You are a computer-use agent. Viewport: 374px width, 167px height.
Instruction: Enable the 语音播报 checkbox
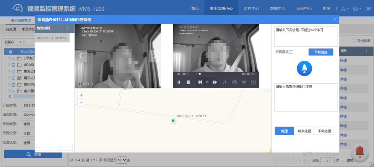point(291,52)
